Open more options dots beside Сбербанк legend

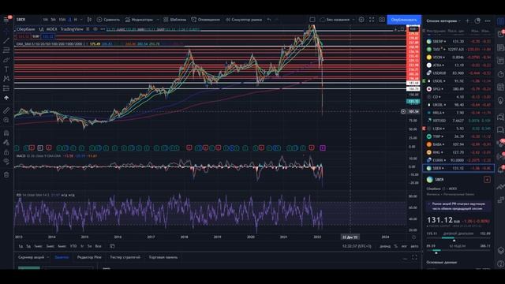(x=103, y=29)
